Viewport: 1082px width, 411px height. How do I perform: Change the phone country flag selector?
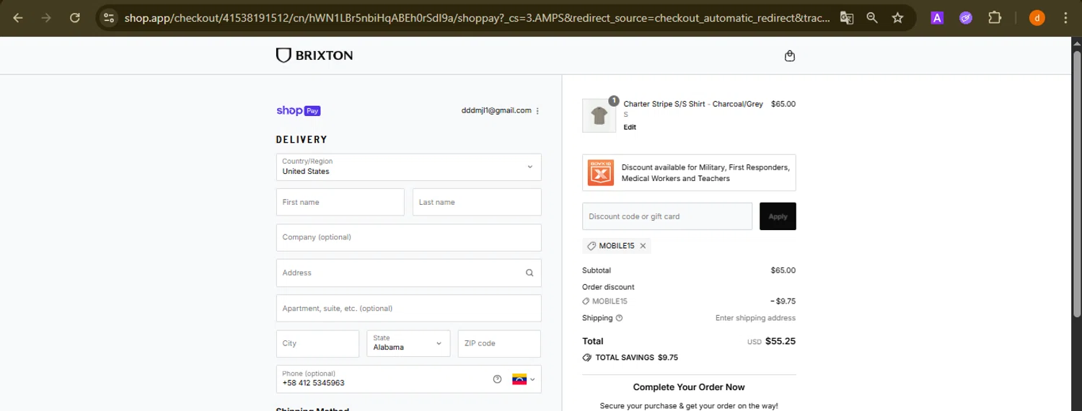[x=524, y=379]
